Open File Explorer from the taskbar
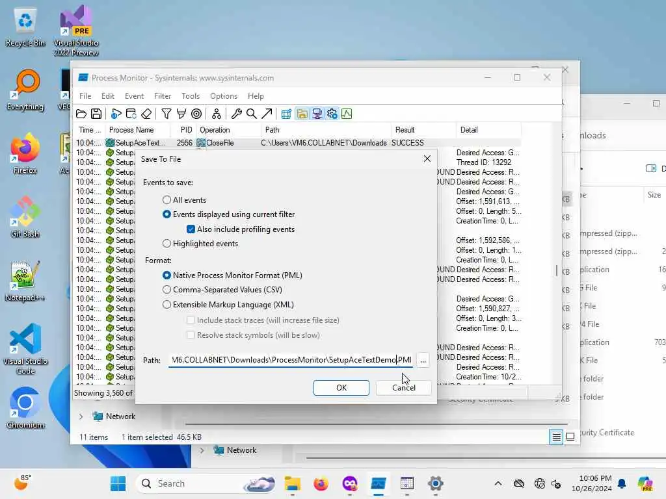Image resolution: width=666 pixels, height=499 pixels. pos(292,483)
